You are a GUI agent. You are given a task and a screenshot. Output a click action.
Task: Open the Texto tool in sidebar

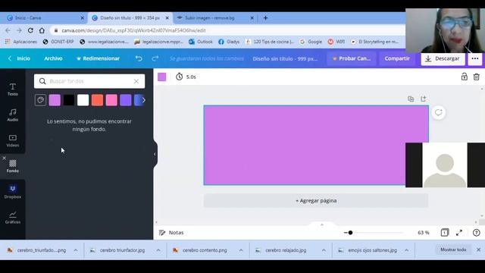(13, 89)
